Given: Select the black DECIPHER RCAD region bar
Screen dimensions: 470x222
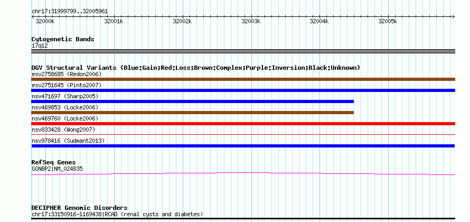Looking at the screenshot, I should (x=243, y=219).
